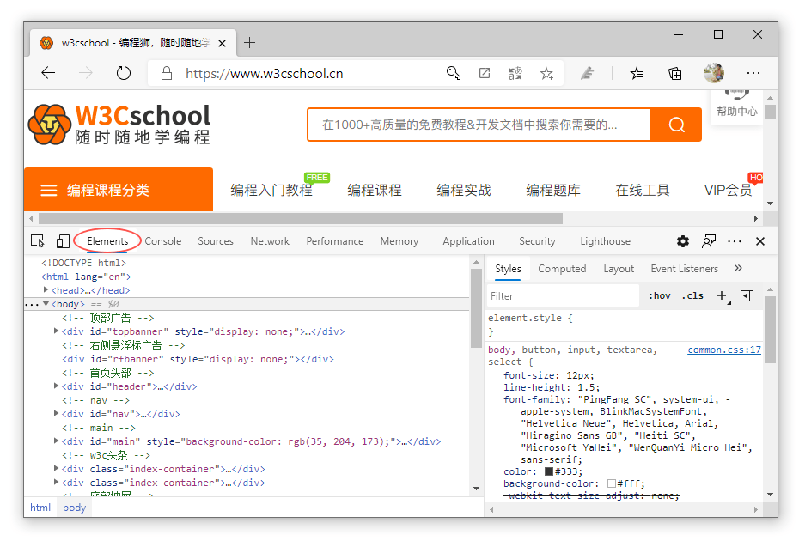Open the 编程课程分类 hamburger icon
The height and width of the screenshot is (541, 799).
(x=49, y=190)
